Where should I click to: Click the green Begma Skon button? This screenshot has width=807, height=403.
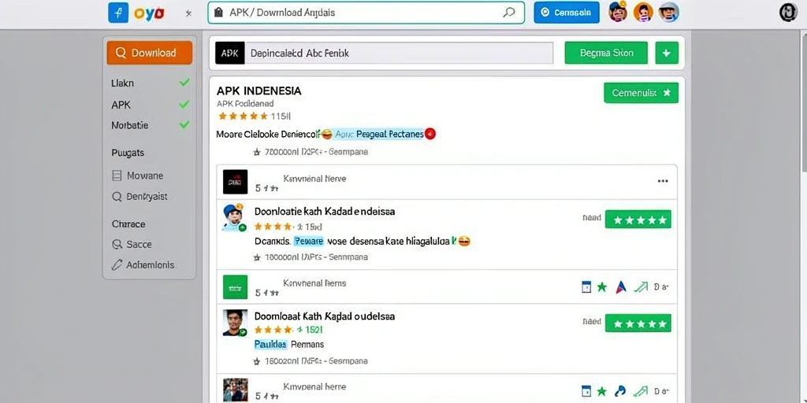click(606, 53)
